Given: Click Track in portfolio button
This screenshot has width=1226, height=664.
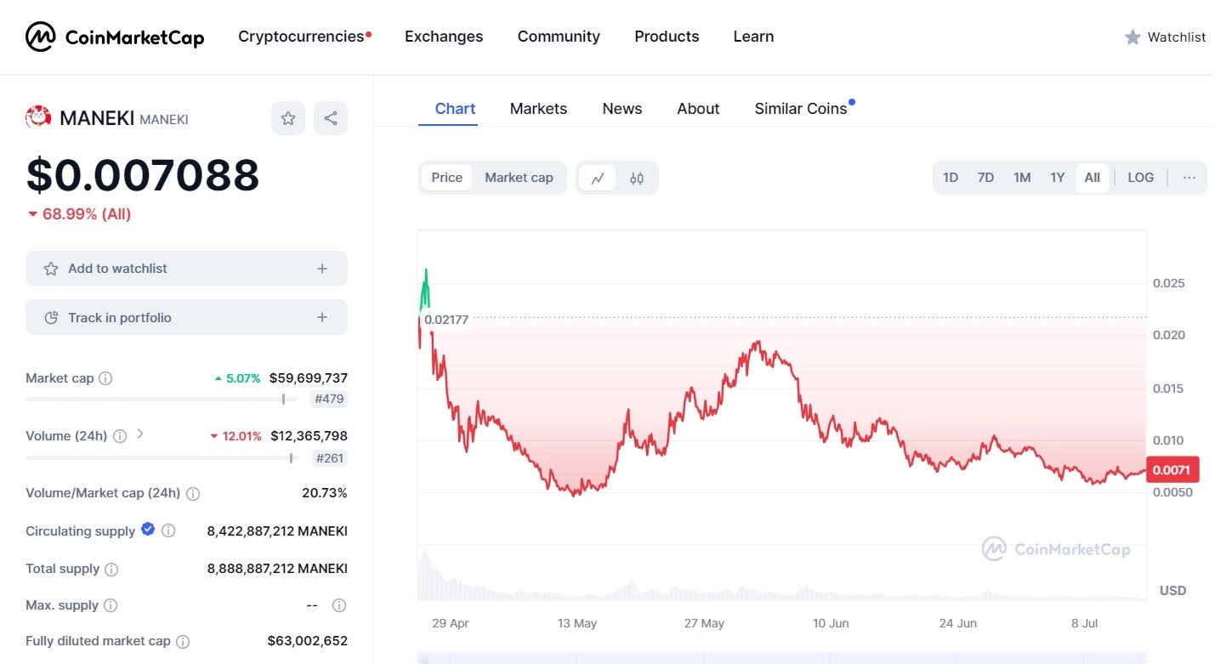Looking at the screenshot, I should point(186,318).
